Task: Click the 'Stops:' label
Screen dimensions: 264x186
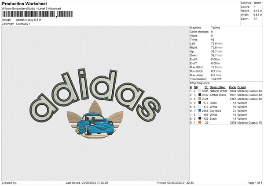Action: (x=194, y=36)
